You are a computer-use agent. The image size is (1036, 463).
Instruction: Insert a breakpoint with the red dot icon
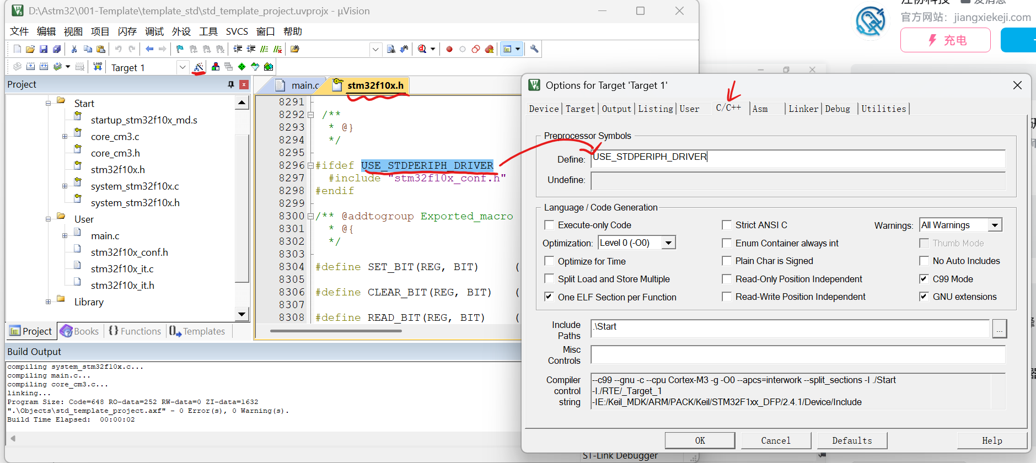(449, 49)
